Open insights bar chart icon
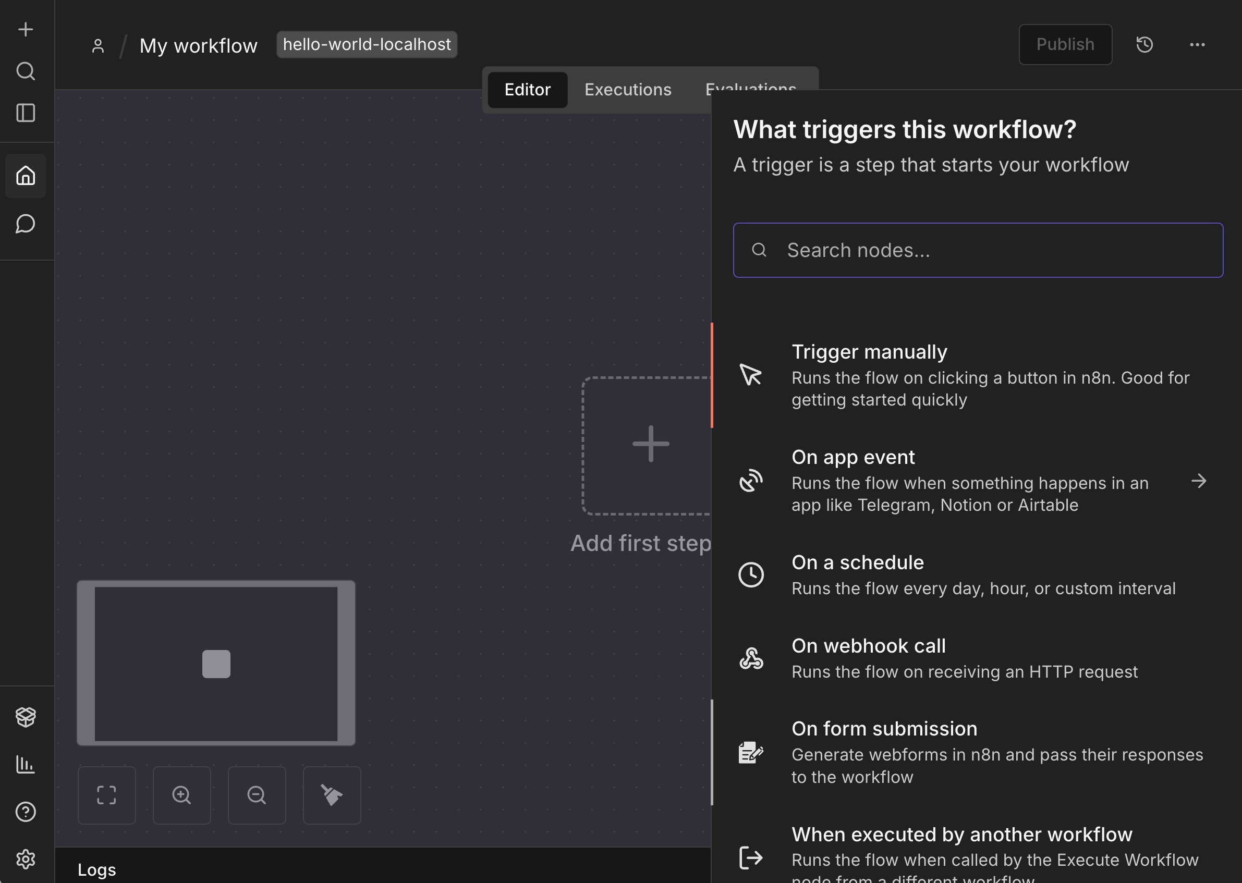Screen dimensions: 1242x883 click(x=26, y=765)
